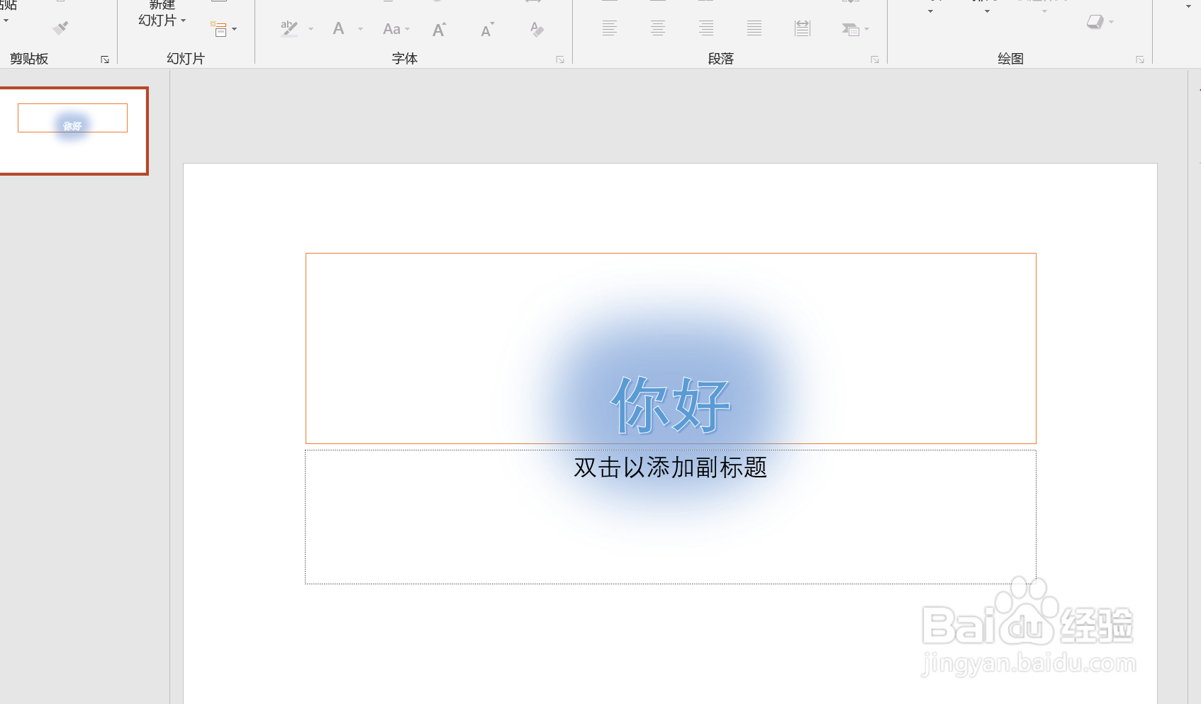The height and width of the screenshot is (704, 1201).
Task: Clear formatting using the Clear All Formatting icon
Action: click(x=537, y=28)
